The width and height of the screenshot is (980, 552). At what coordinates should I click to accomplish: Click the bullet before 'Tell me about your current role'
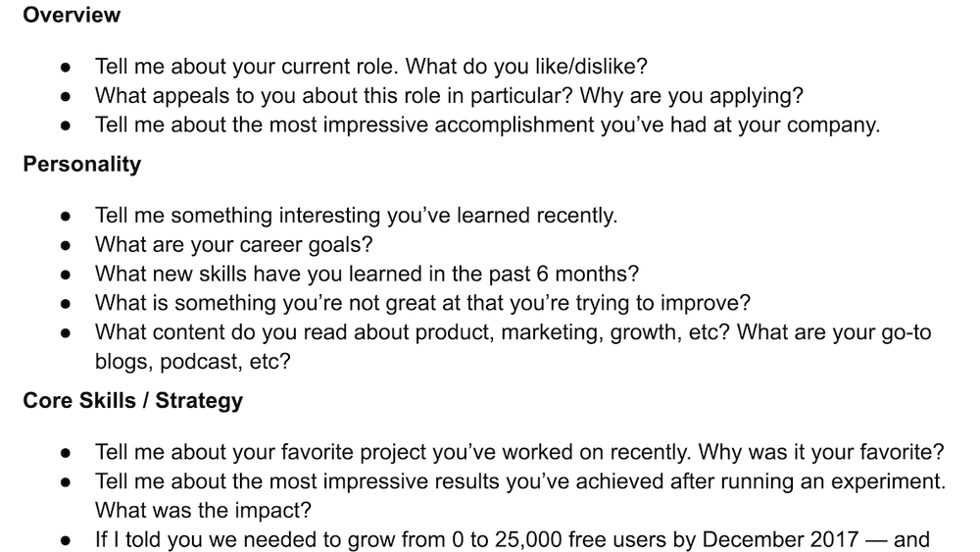(x=66, y=68)
